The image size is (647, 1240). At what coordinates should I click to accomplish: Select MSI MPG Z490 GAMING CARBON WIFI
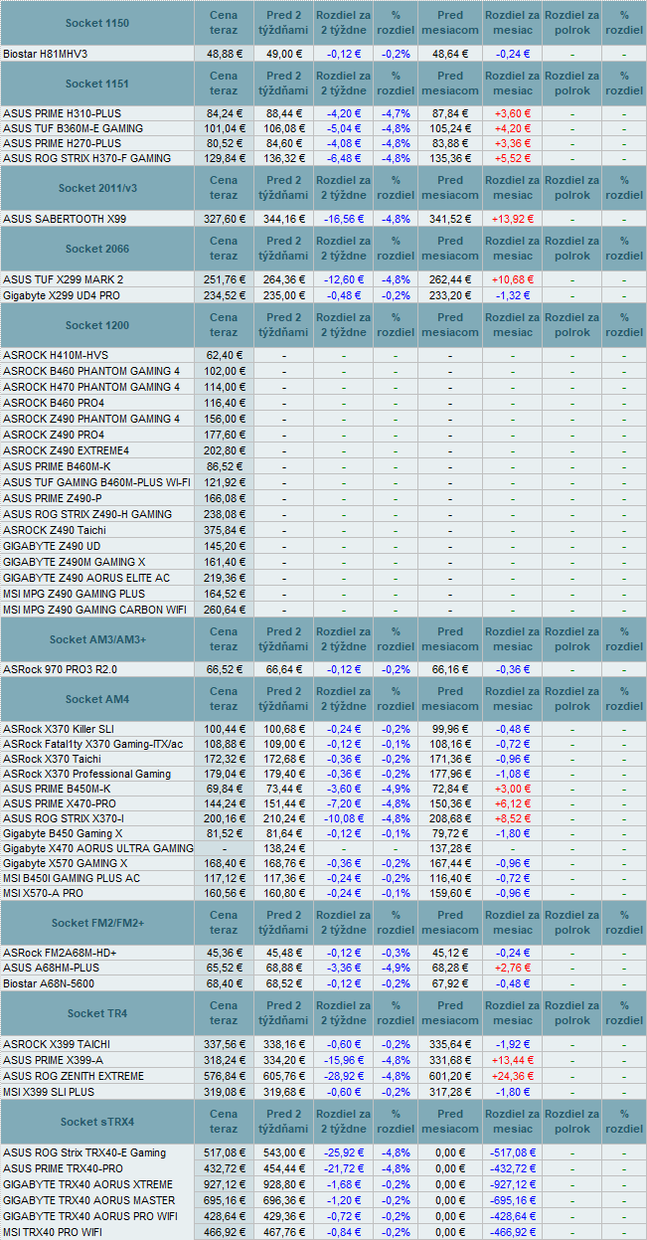pos(93,610)
